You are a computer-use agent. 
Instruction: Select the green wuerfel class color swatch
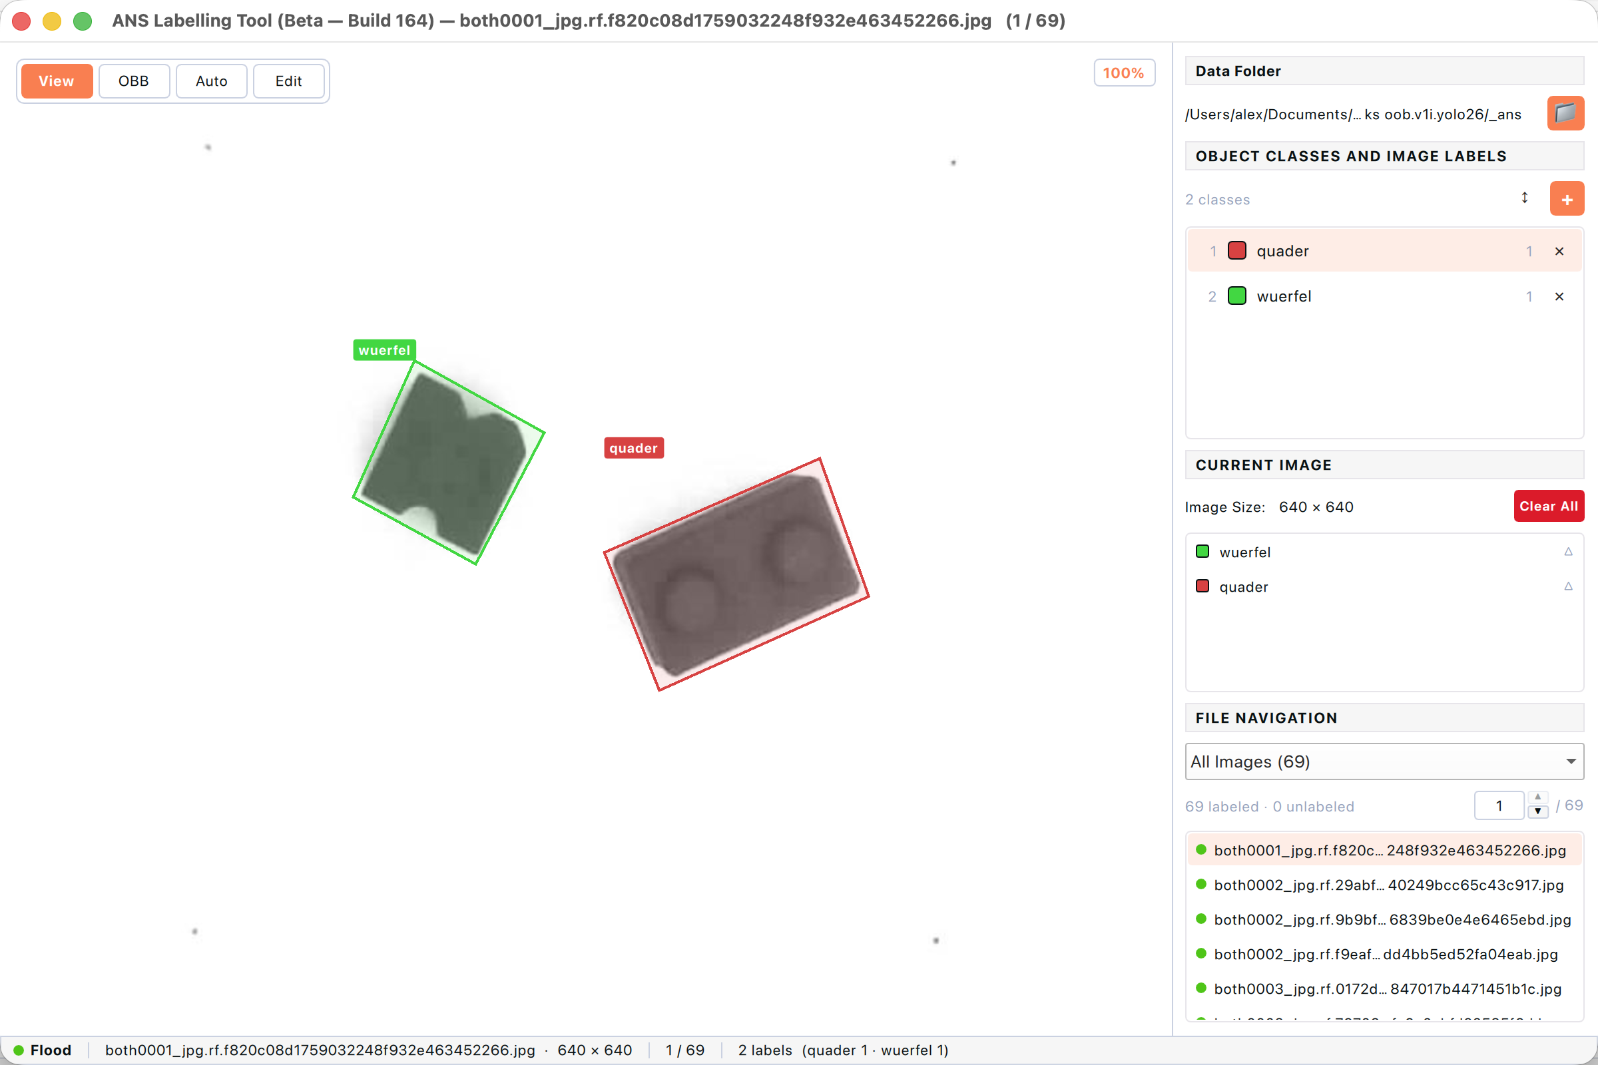click(1237, 296)
